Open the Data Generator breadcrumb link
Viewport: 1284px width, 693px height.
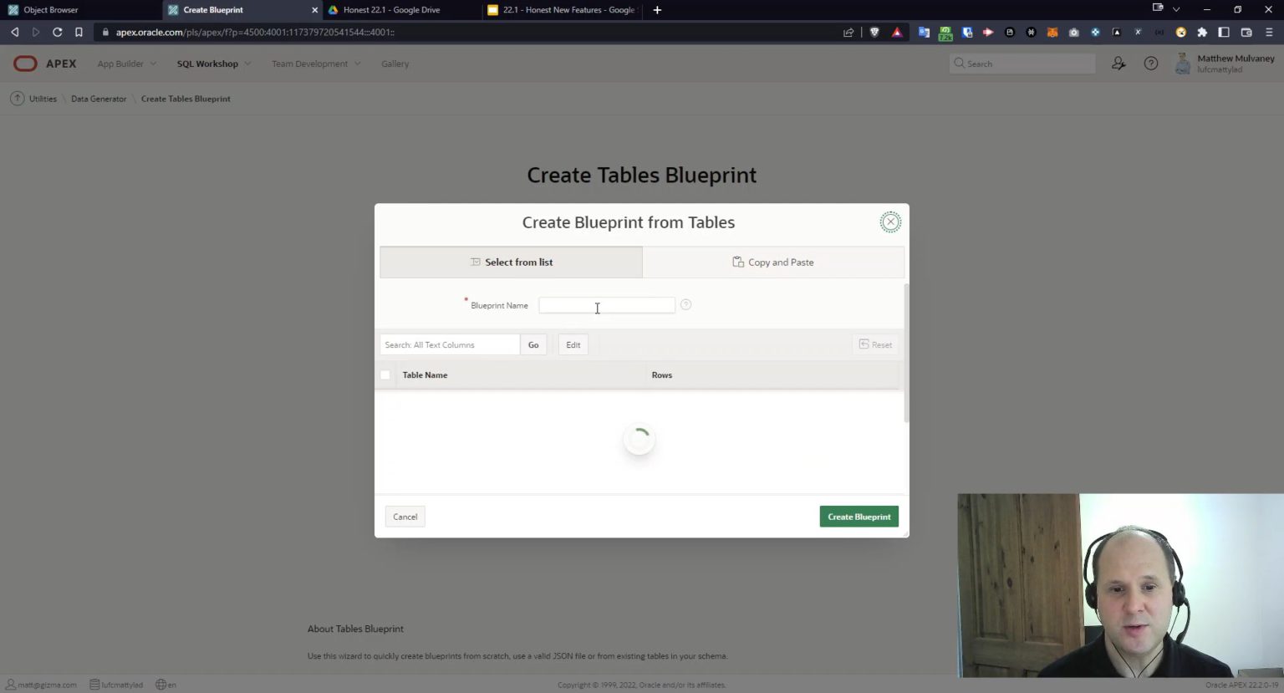click(x=98, y=98)
